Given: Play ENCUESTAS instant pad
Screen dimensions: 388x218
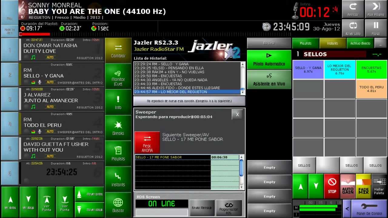Looking at the screenshot, I should point(372,70).
